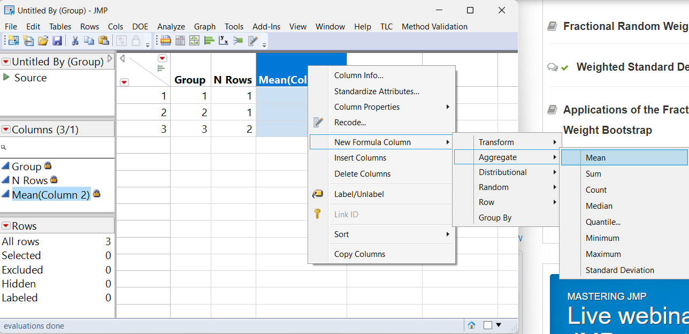Click the Paste clipboard toolbar icon
Image resolution: width=689 pixels, height=334 pixels.
tap(104, 41)
